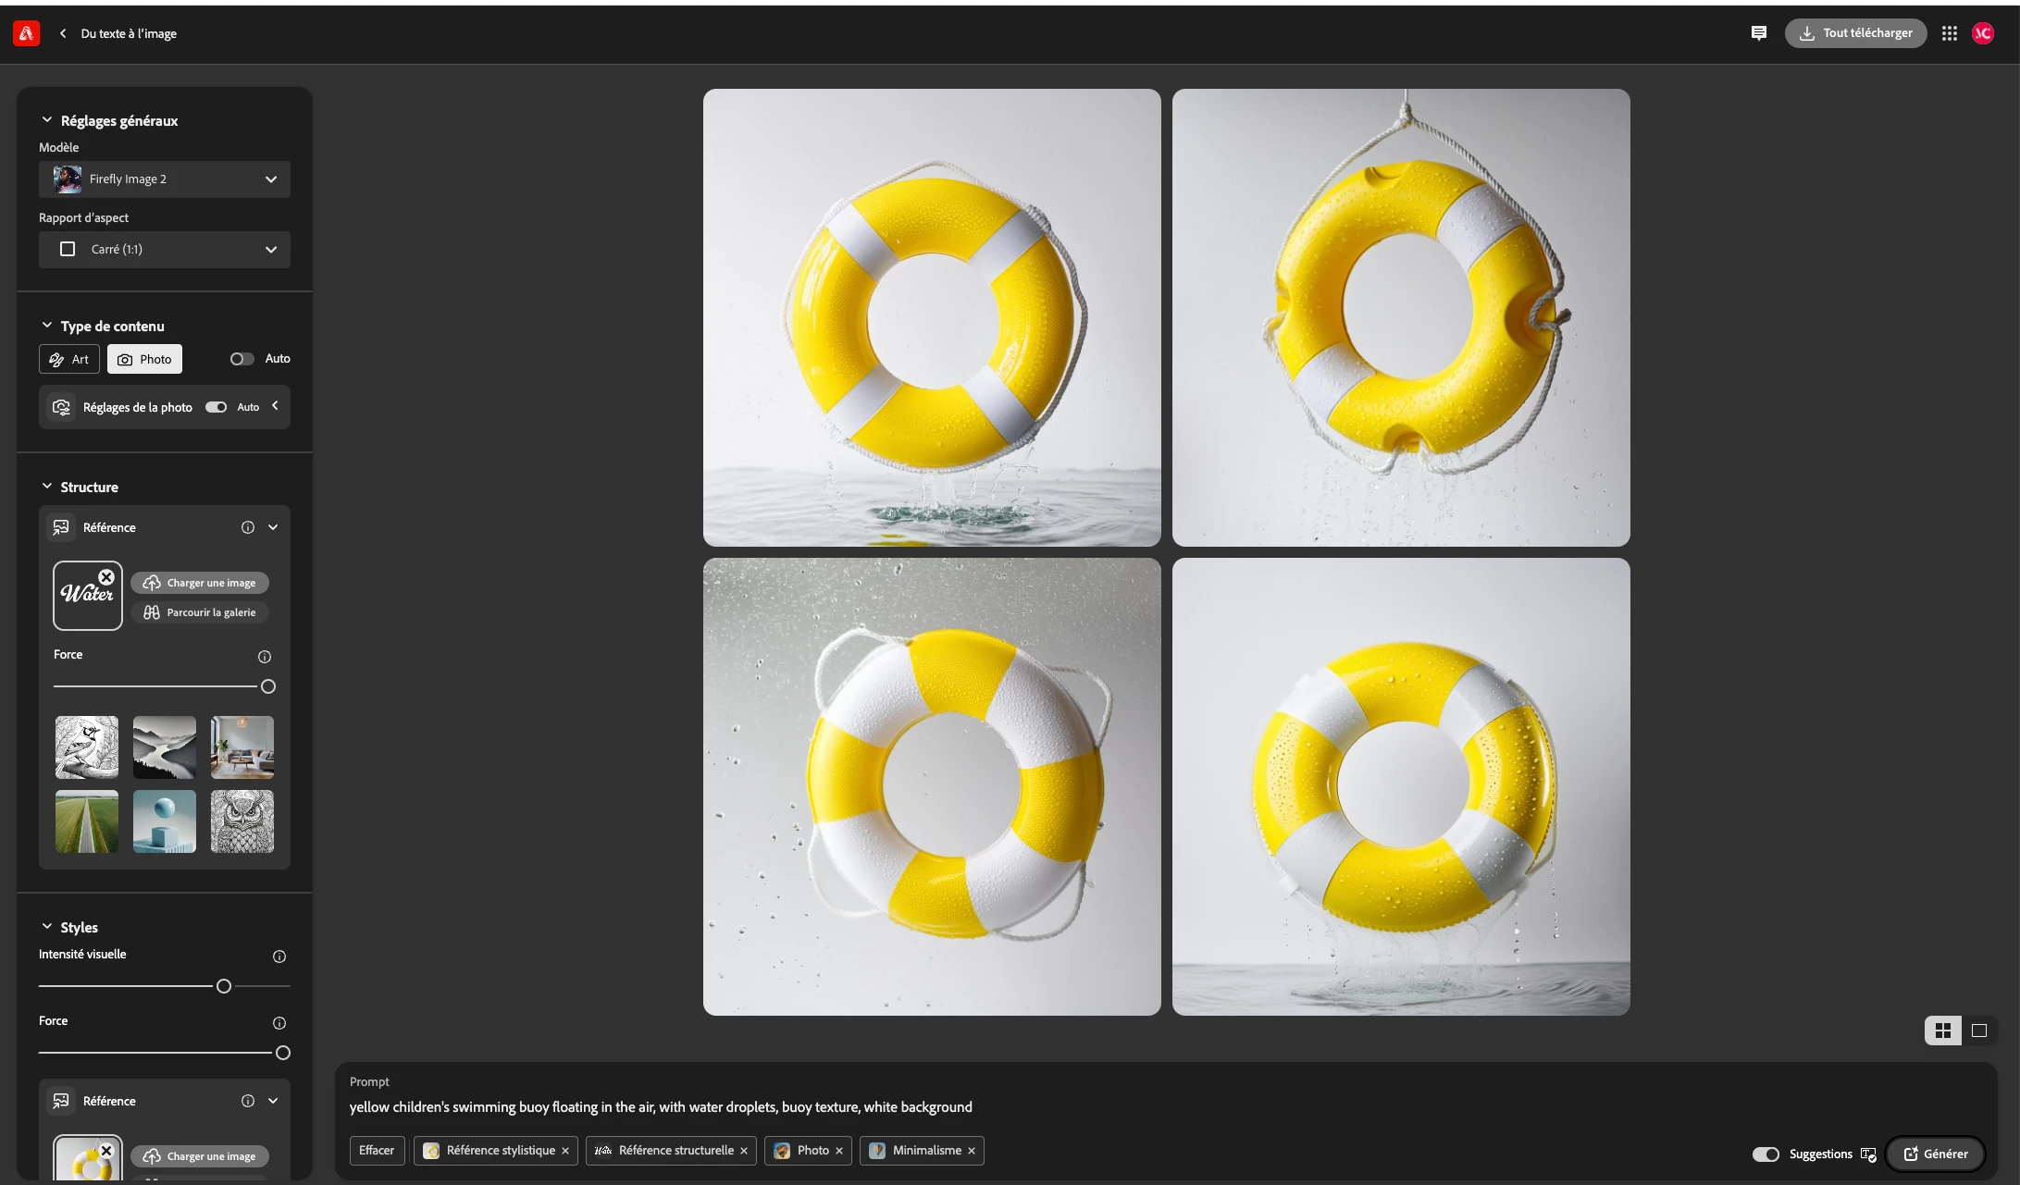Open the Adobe apps grid menu

click(1949, 33)
